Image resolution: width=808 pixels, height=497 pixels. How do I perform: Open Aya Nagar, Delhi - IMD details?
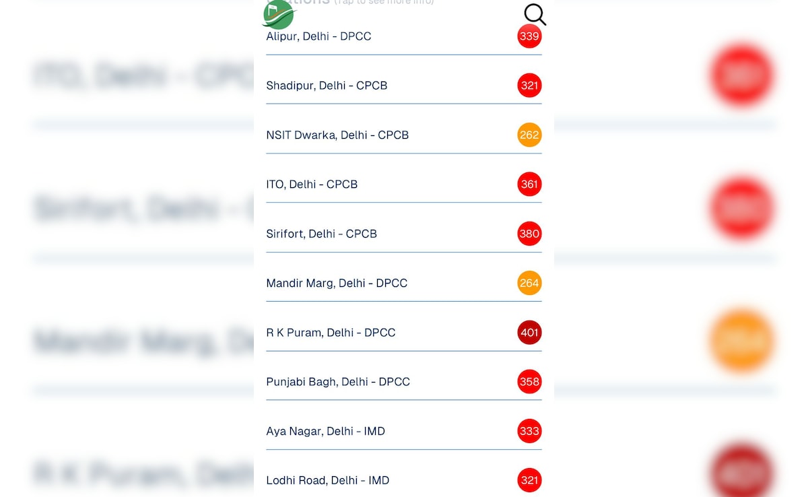[326, 431]
